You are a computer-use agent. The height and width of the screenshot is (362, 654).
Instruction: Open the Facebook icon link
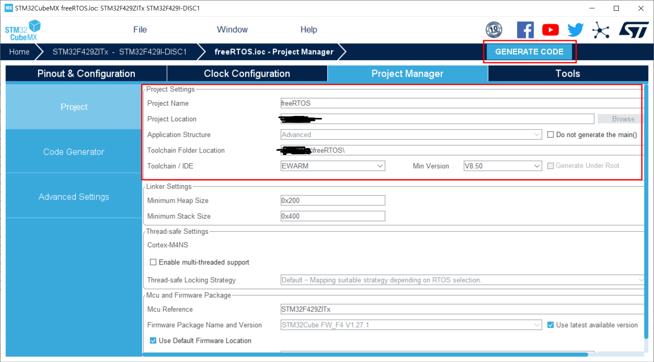click(x=525, y=30)
